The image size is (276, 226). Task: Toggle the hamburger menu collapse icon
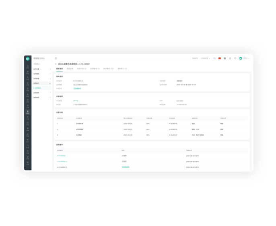click(56, 59)
